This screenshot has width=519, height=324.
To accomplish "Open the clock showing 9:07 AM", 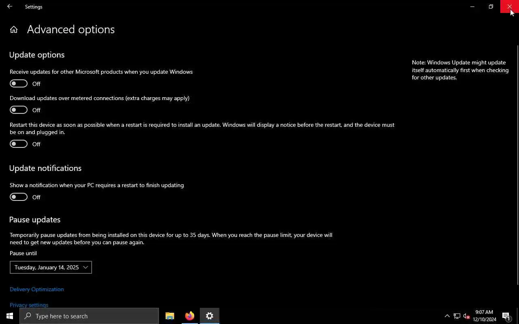I will tap(484, 316).
